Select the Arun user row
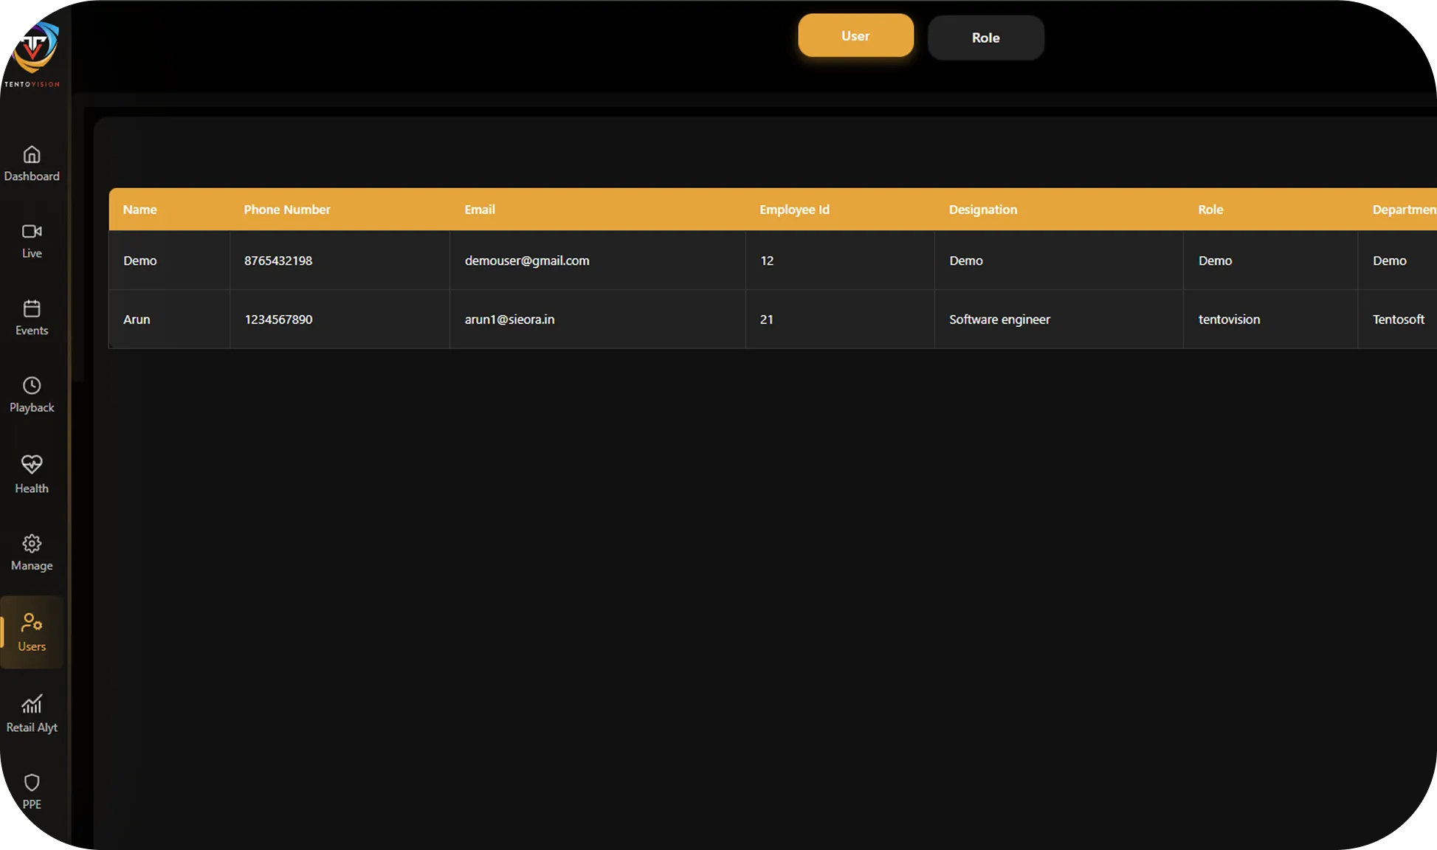This screenshot has width=1437, height=850. coord(137,319)
